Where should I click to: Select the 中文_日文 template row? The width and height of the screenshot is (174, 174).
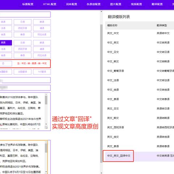coord(140,52)
